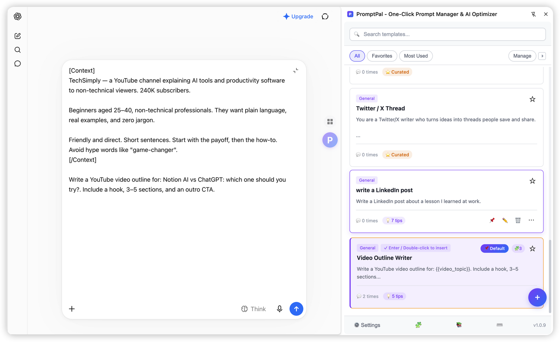The image size is (560, 342).
Task: Click the puzzle piece icon in footer
Action: pyautogui.click(x=419, y=325)
